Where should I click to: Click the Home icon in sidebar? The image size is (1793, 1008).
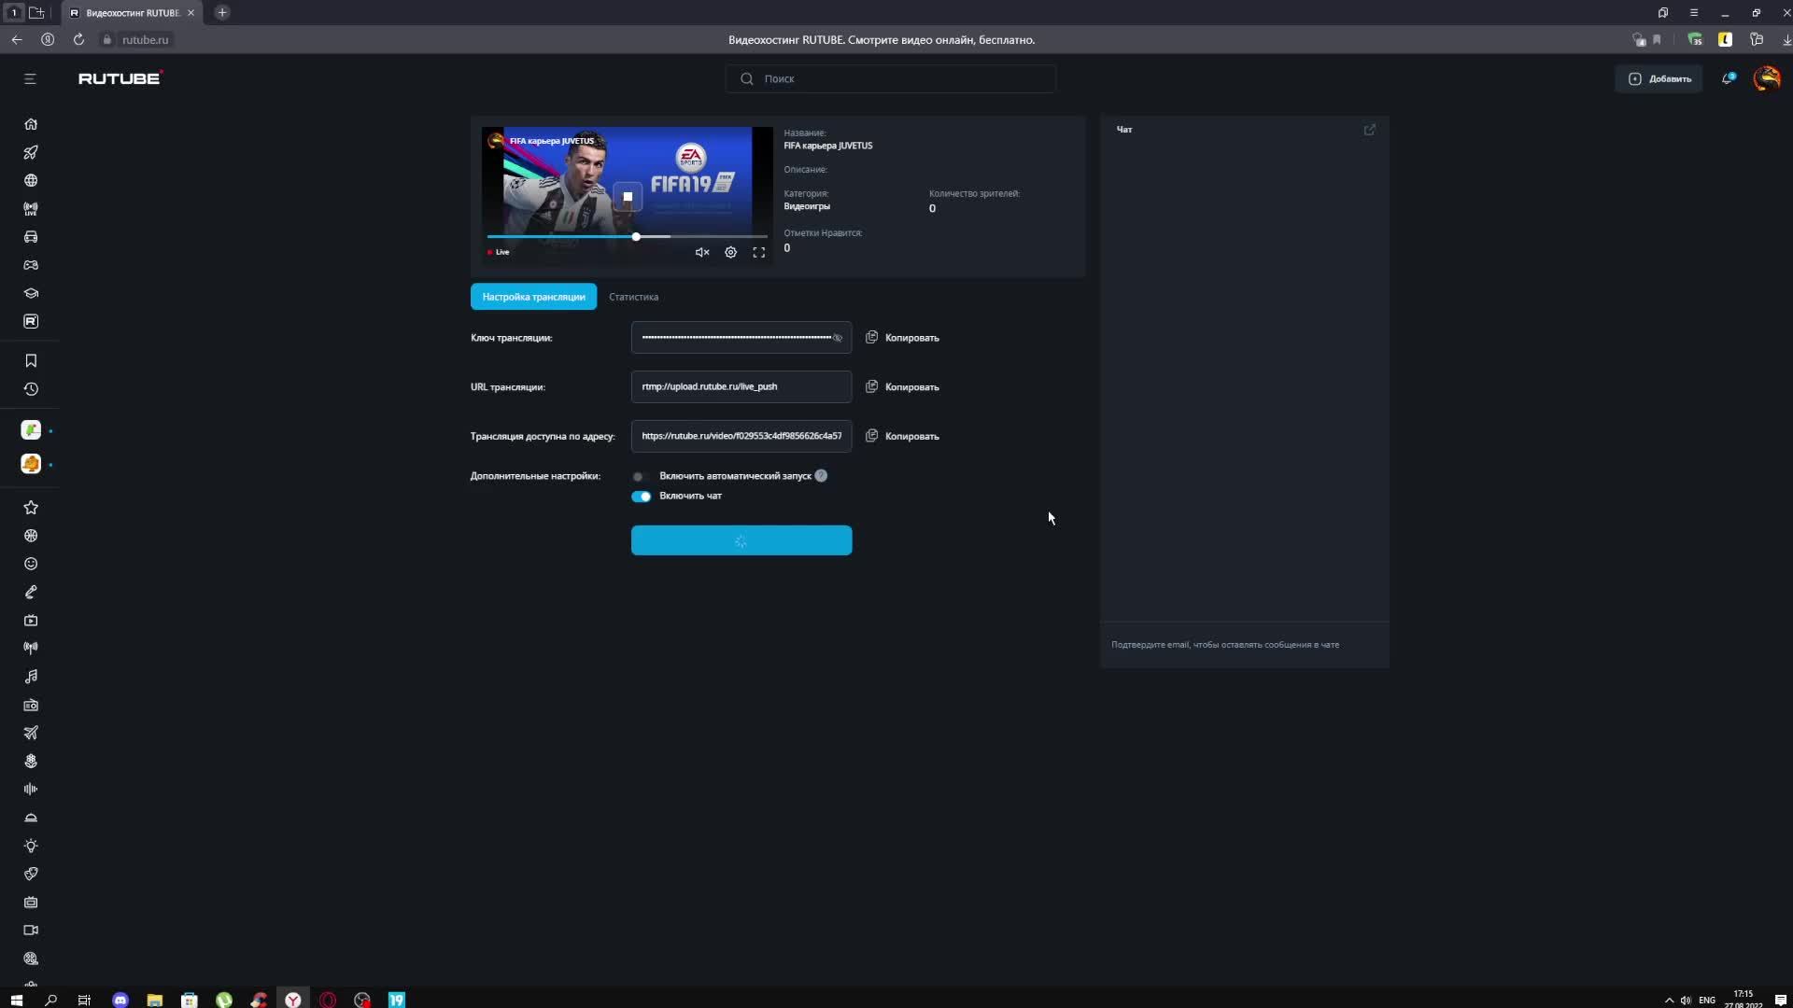[31, 124]
